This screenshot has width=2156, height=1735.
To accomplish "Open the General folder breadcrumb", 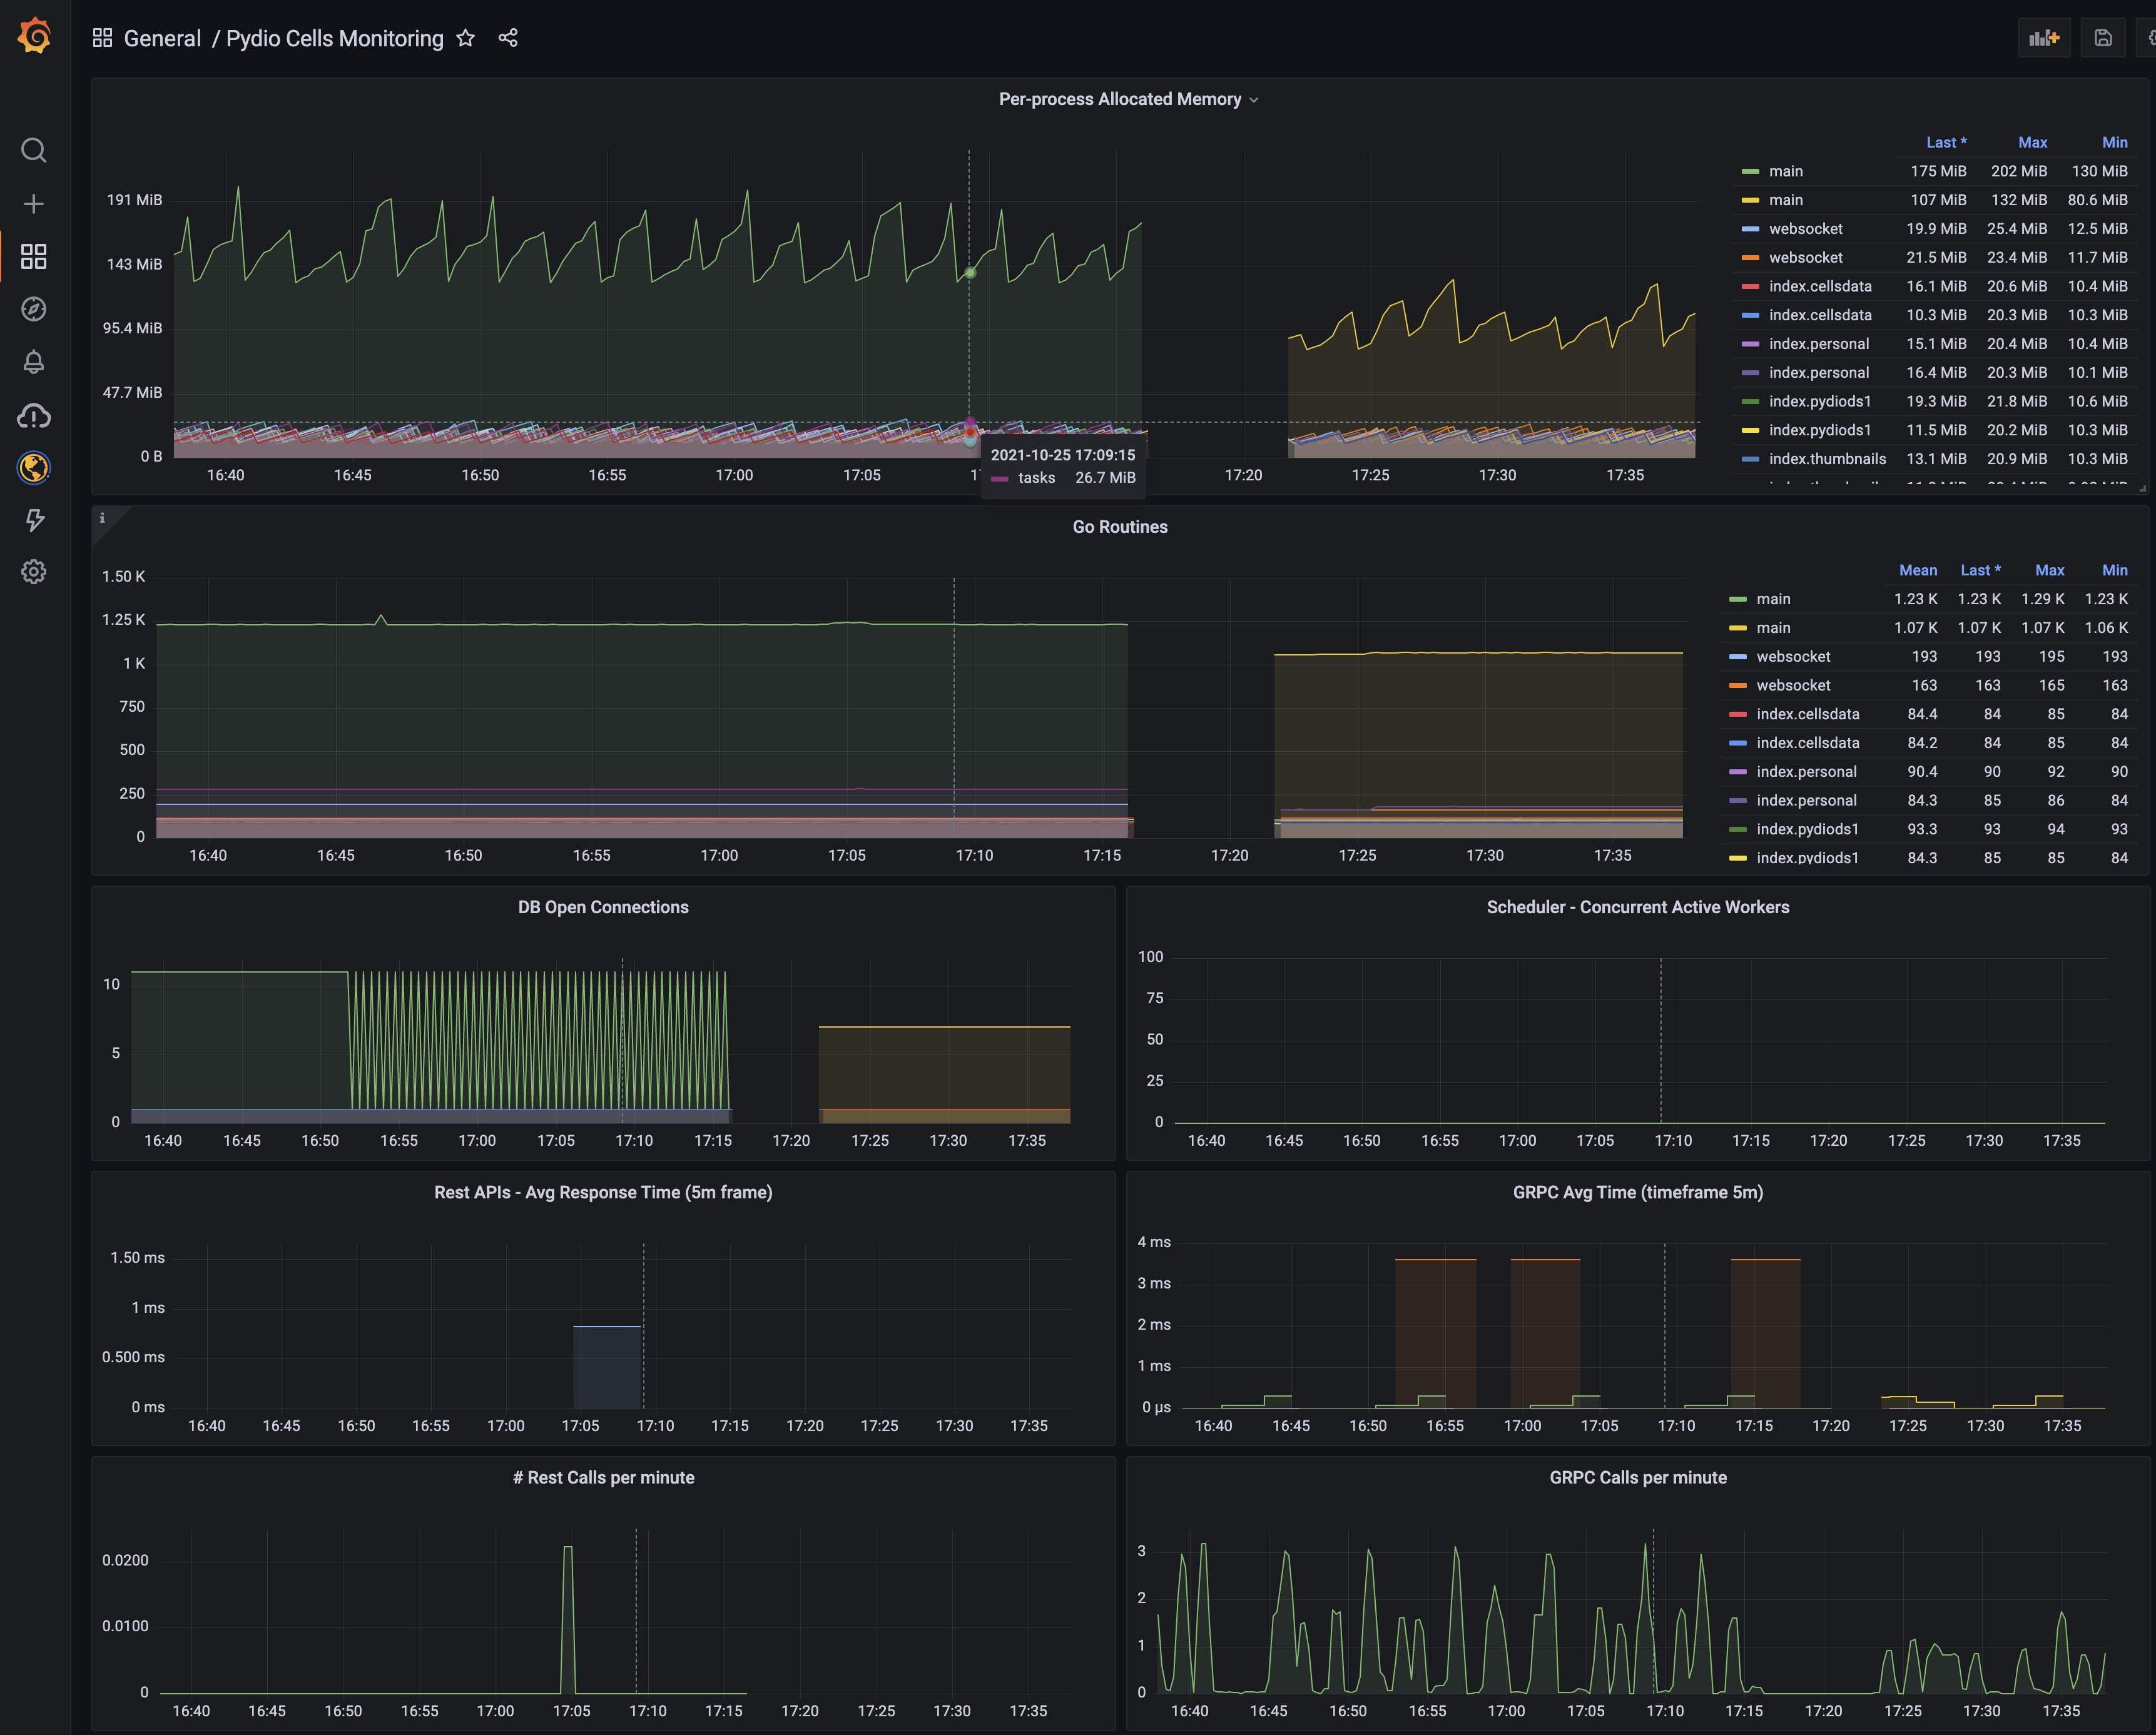I will click(162, 38).
